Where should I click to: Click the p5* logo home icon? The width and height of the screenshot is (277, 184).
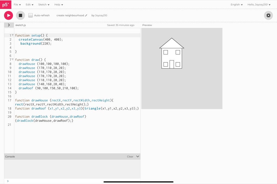click(6, 5)
